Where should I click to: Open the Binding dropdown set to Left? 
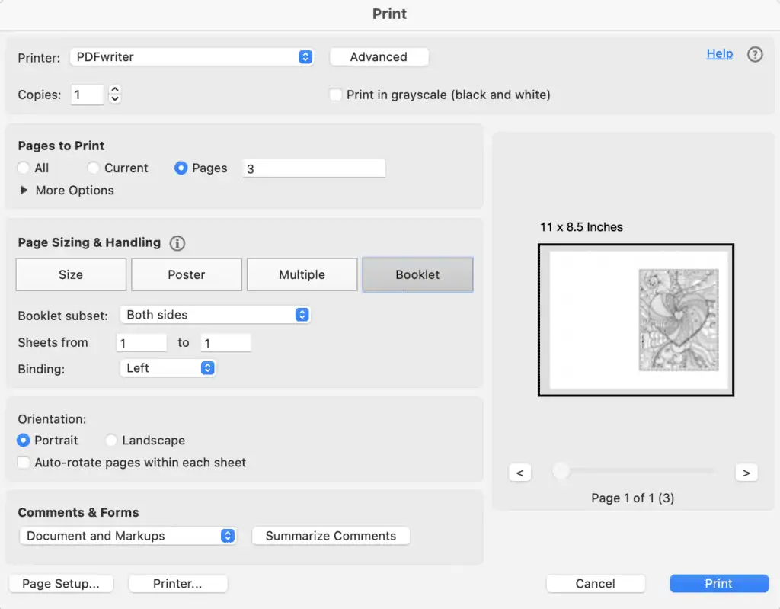click(168, 368)
